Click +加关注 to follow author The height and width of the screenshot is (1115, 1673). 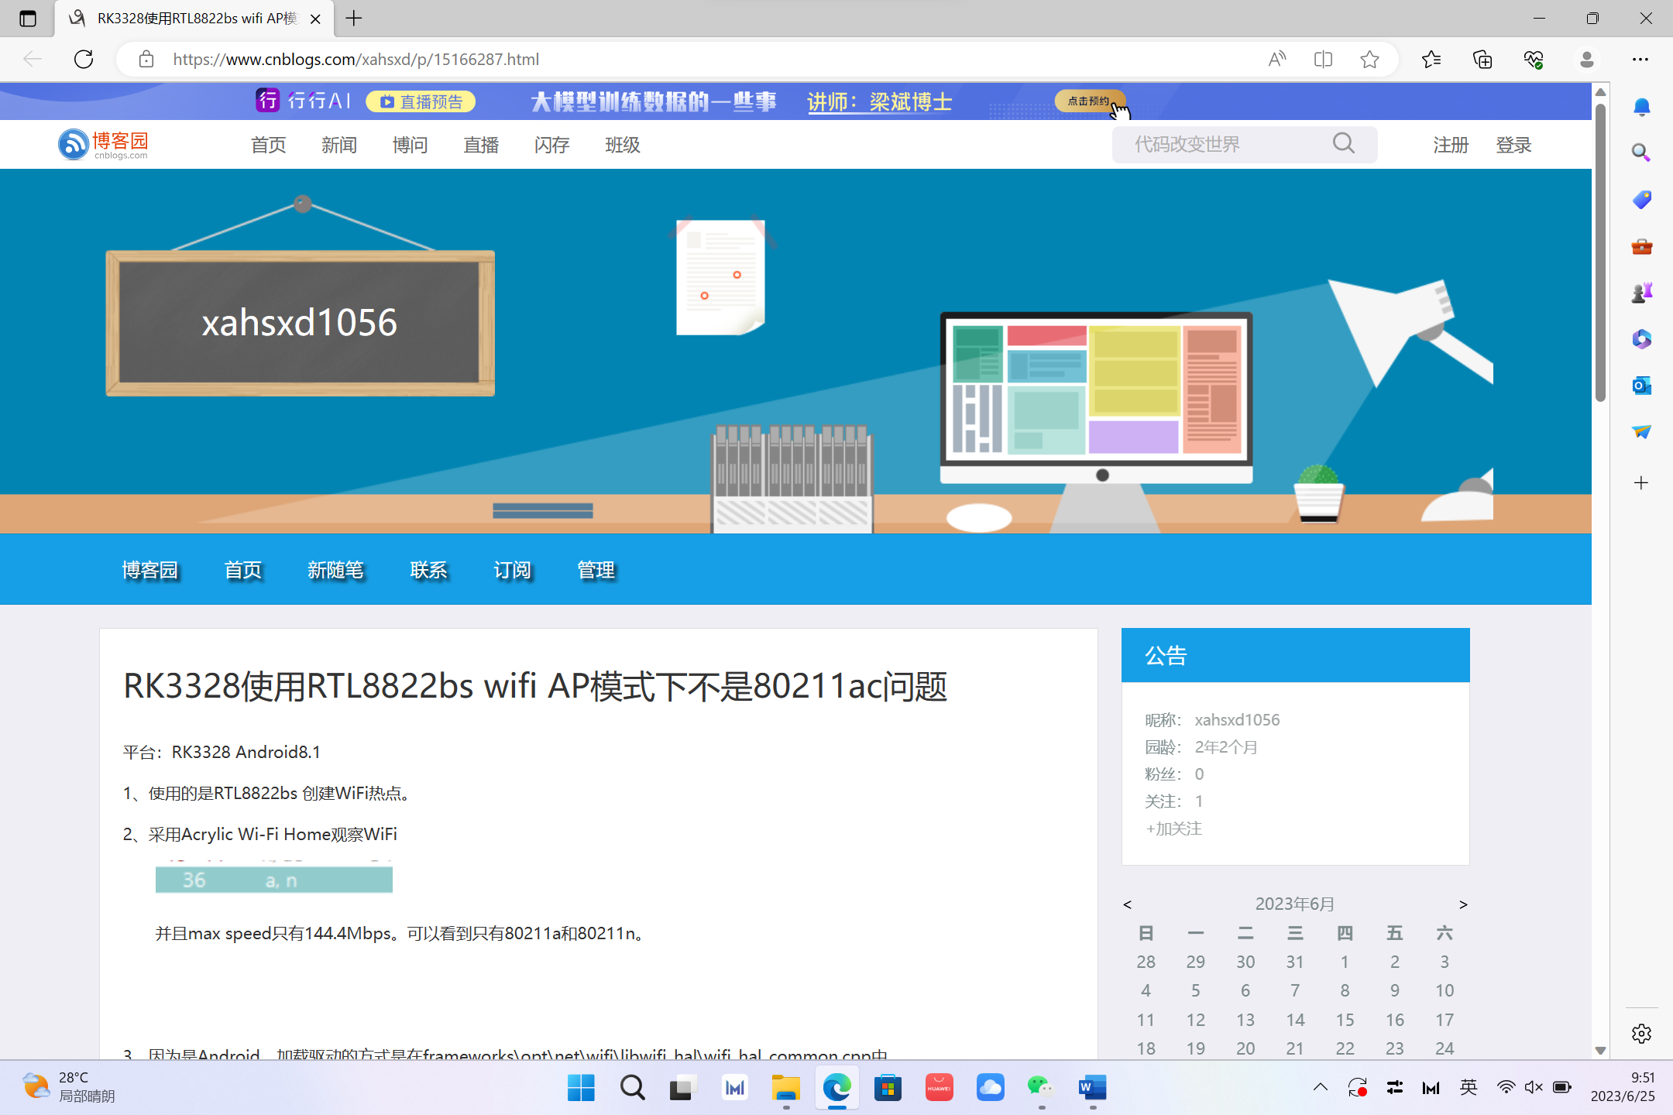1173,829
